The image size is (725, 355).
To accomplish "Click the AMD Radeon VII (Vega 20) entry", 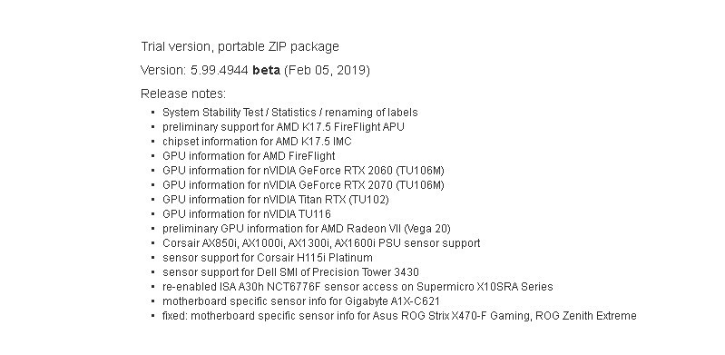I will [307, 229].
